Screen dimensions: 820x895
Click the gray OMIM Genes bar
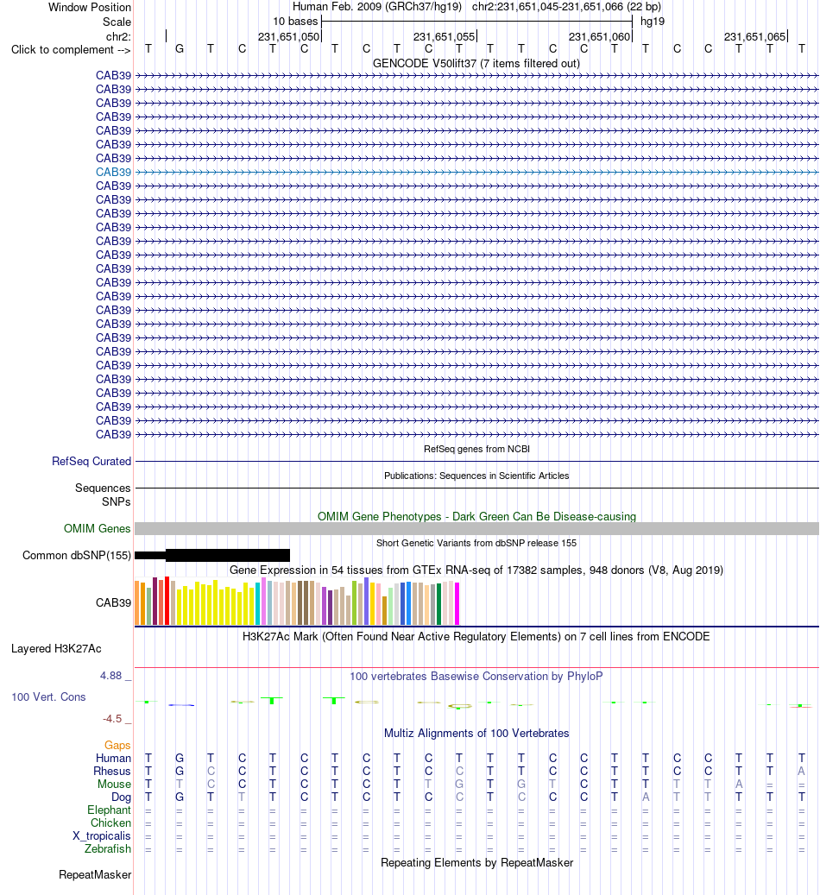pyautogui.click(x=476, y=528)
